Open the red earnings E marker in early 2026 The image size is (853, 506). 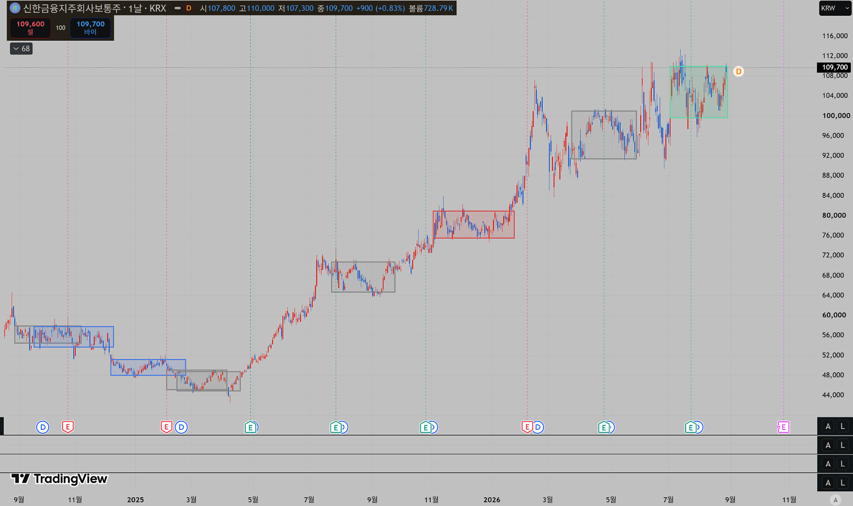pyautogui.click(x=527, y=427)
